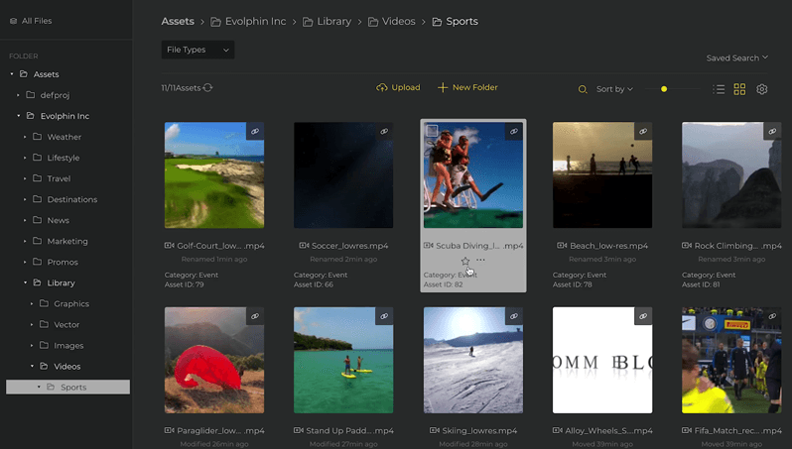Switch to grid view

(739, 89)
